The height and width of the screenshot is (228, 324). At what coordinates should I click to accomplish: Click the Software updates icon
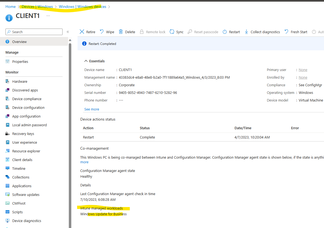(7, 194)
